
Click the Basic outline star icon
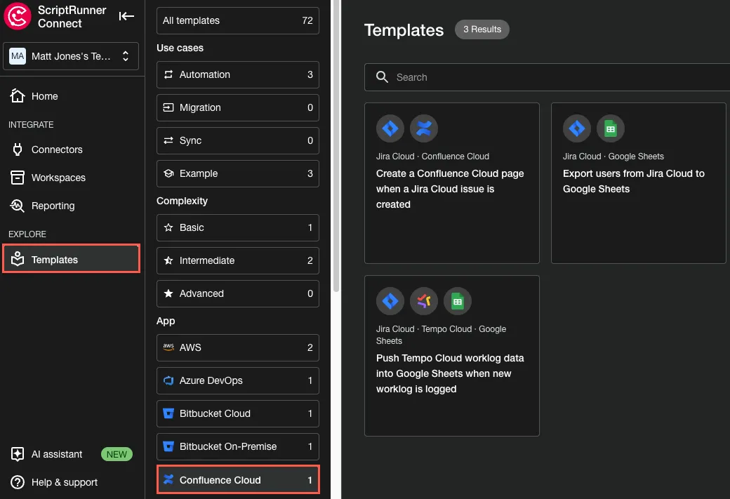(x=168, y=227)
